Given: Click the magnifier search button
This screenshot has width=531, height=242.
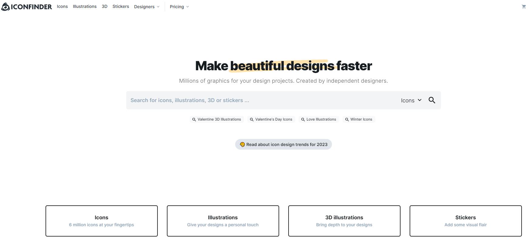Looking at the screenshot, I should (x=432, y=100).
